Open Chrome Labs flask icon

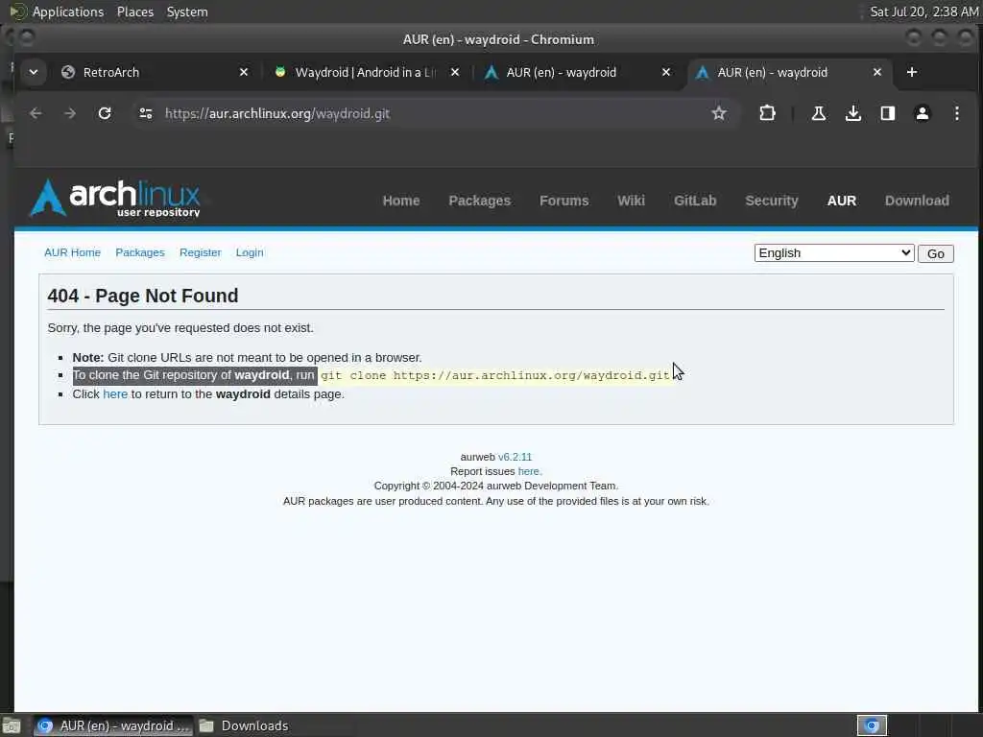[x=818, y=113]
